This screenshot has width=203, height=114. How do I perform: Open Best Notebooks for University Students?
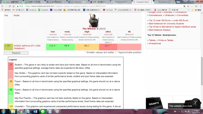click(167, 24)
